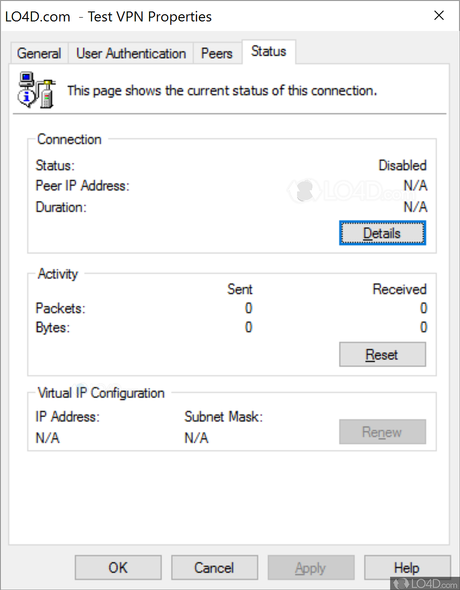Close the Test VPN Properties window
Screen dimensions: 460x590
pos(439,16)
